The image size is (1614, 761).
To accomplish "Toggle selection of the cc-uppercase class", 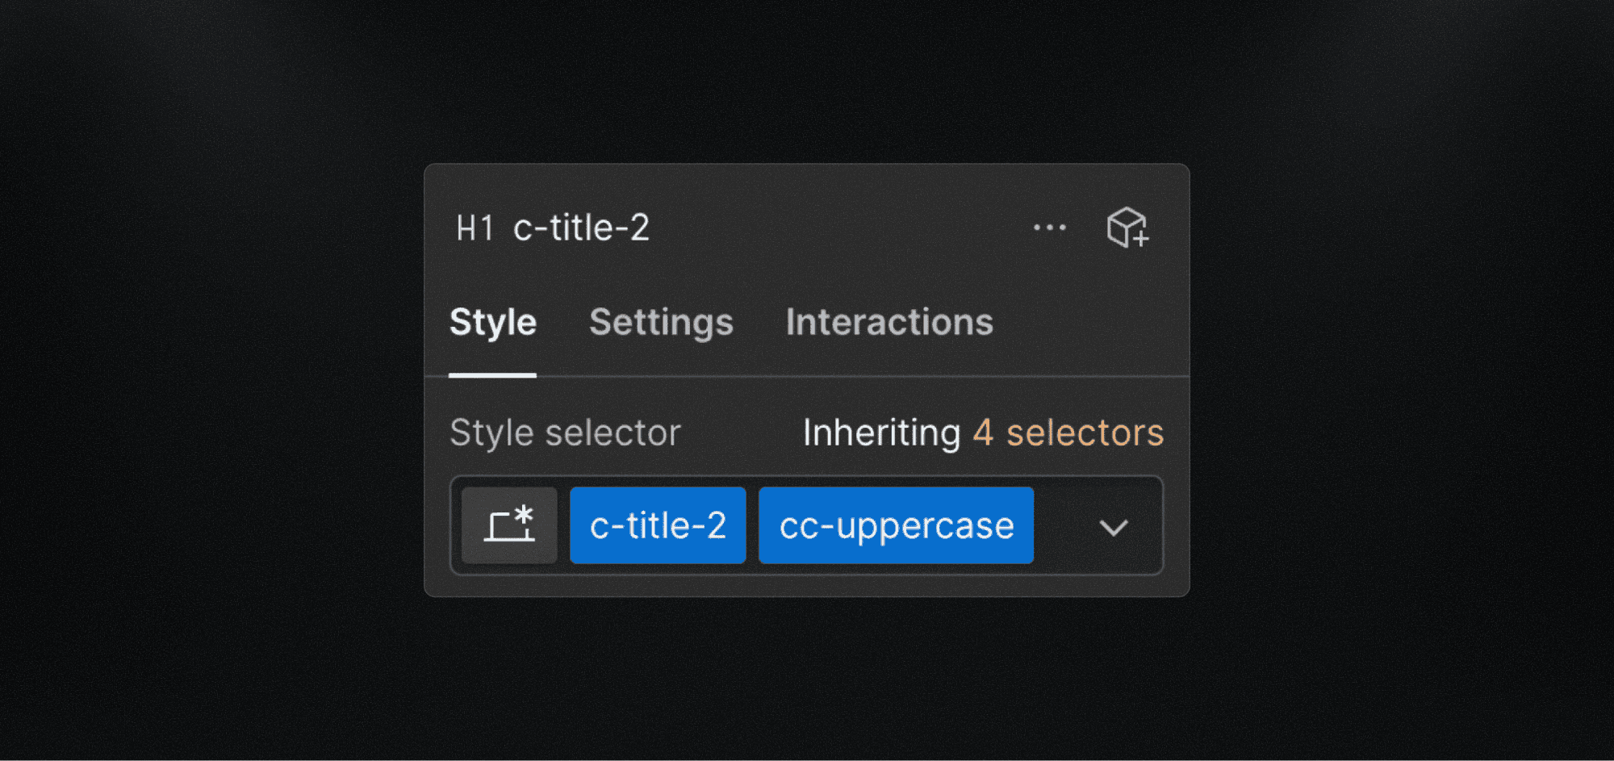I will 895,525.
